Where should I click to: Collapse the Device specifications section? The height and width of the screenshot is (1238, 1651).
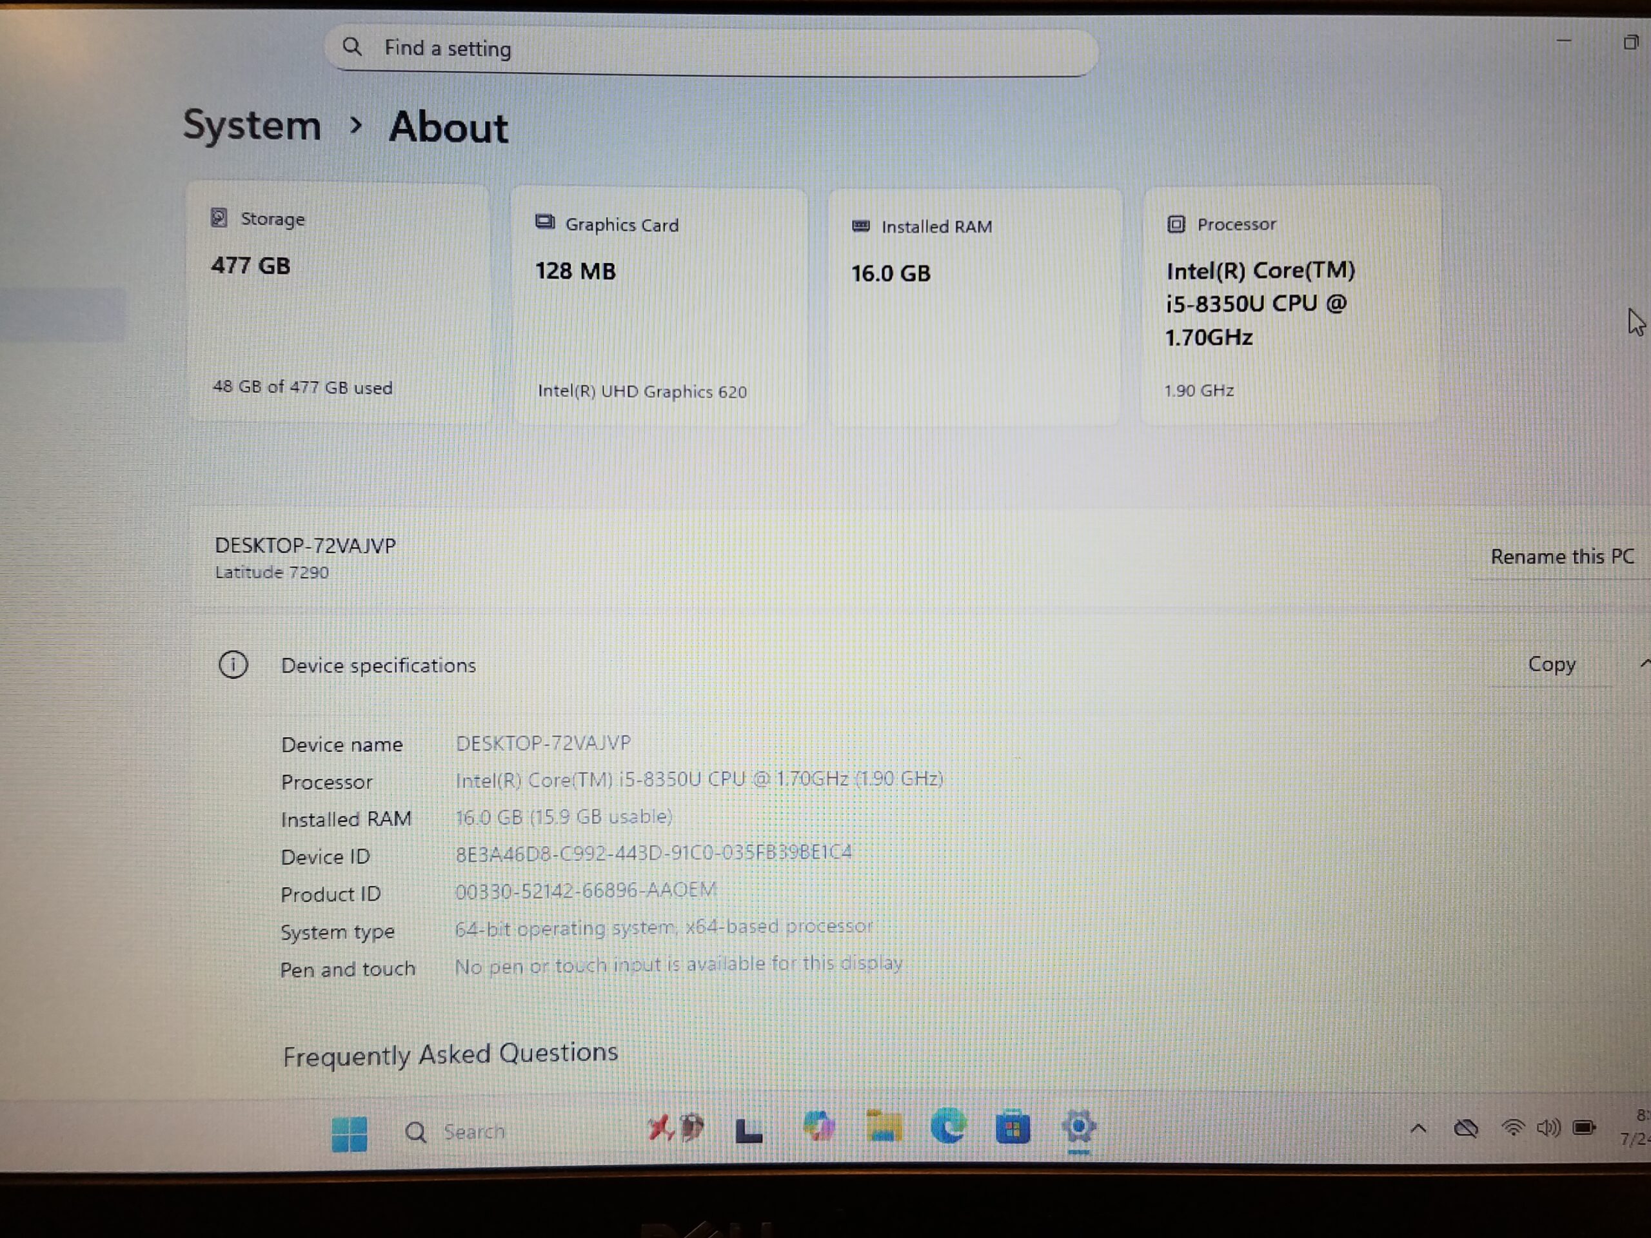tap(1645, 663)
